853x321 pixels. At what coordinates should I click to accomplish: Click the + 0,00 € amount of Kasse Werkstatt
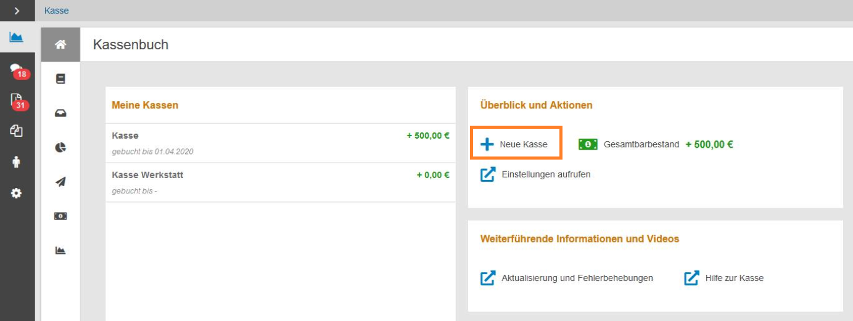pos(433,175)
